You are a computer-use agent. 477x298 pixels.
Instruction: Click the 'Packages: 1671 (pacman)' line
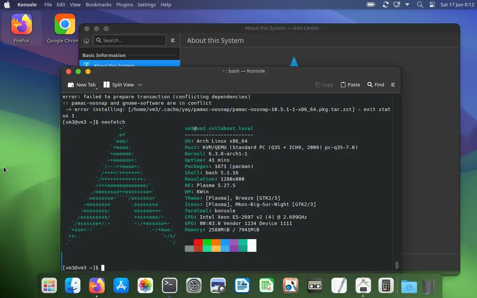(x=219, y=167)
